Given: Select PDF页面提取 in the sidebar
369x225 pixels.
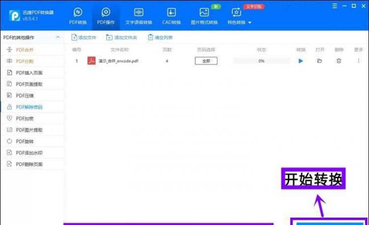Looking at the screenshot, I should (x=32, y=84).
